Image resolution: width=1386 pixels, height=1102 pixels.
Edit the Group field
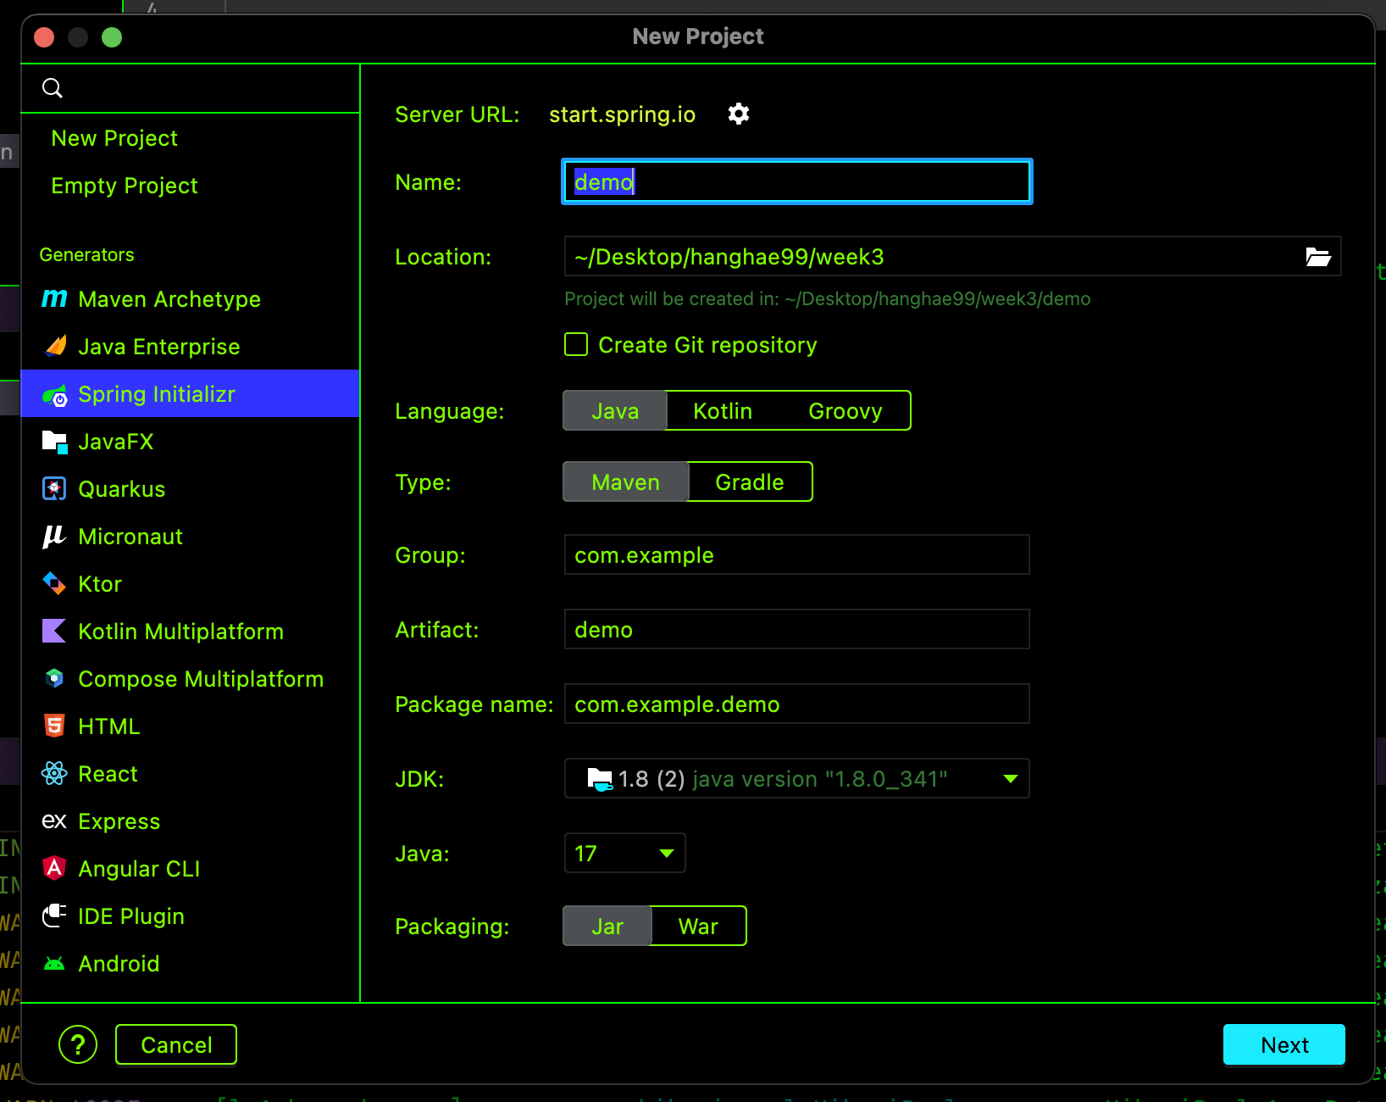point(796,554)
